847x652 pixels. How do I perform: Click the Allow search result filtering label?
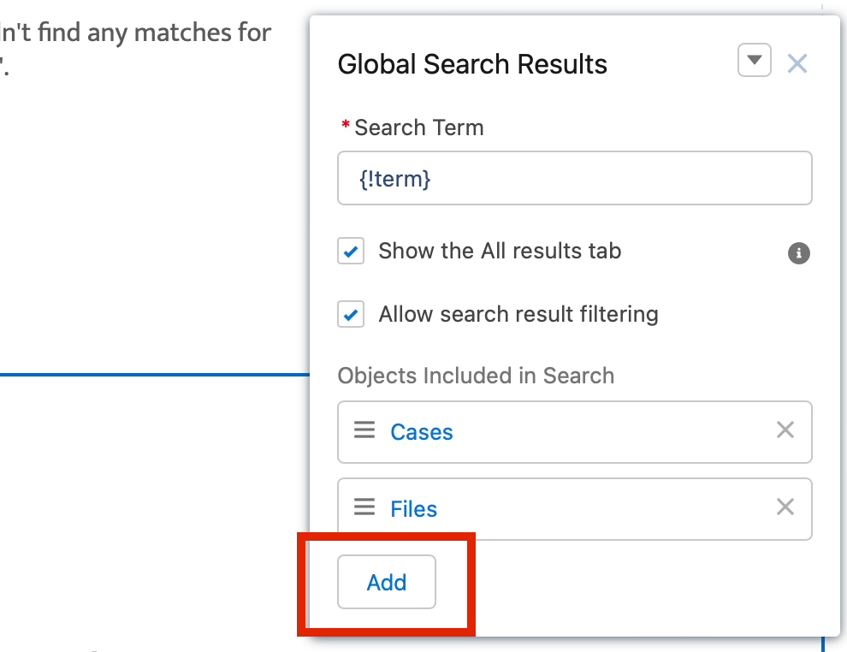point(518,314)
